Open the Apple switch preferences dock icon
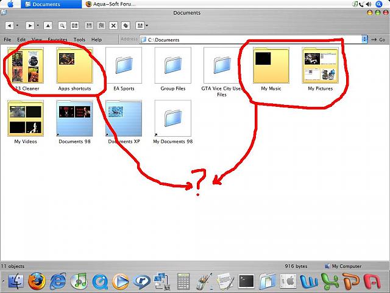The width and height of the screenshot is (390, 293). click(x=288, y=281)
